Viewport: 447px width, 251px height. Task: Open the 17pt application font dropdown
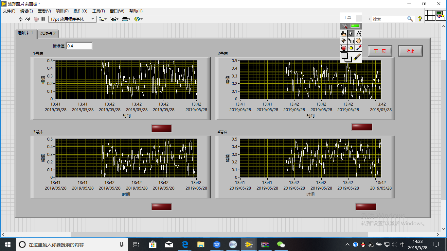(x=72, y=19)
